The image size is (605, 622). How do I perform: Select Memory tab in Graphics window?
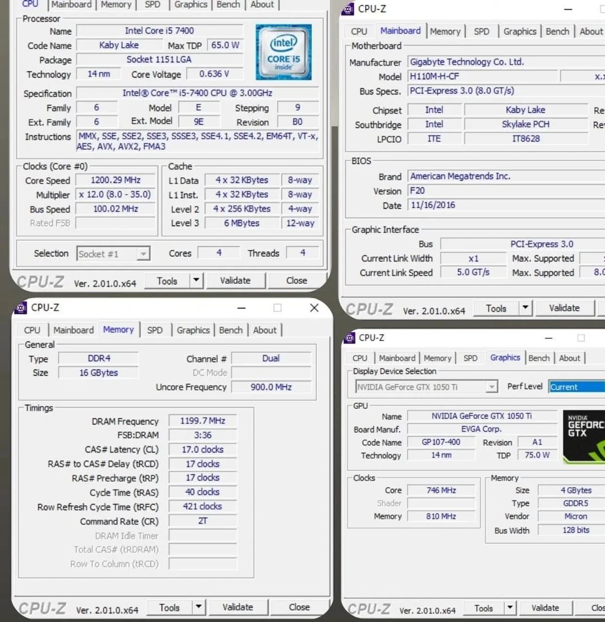point(437,358)
